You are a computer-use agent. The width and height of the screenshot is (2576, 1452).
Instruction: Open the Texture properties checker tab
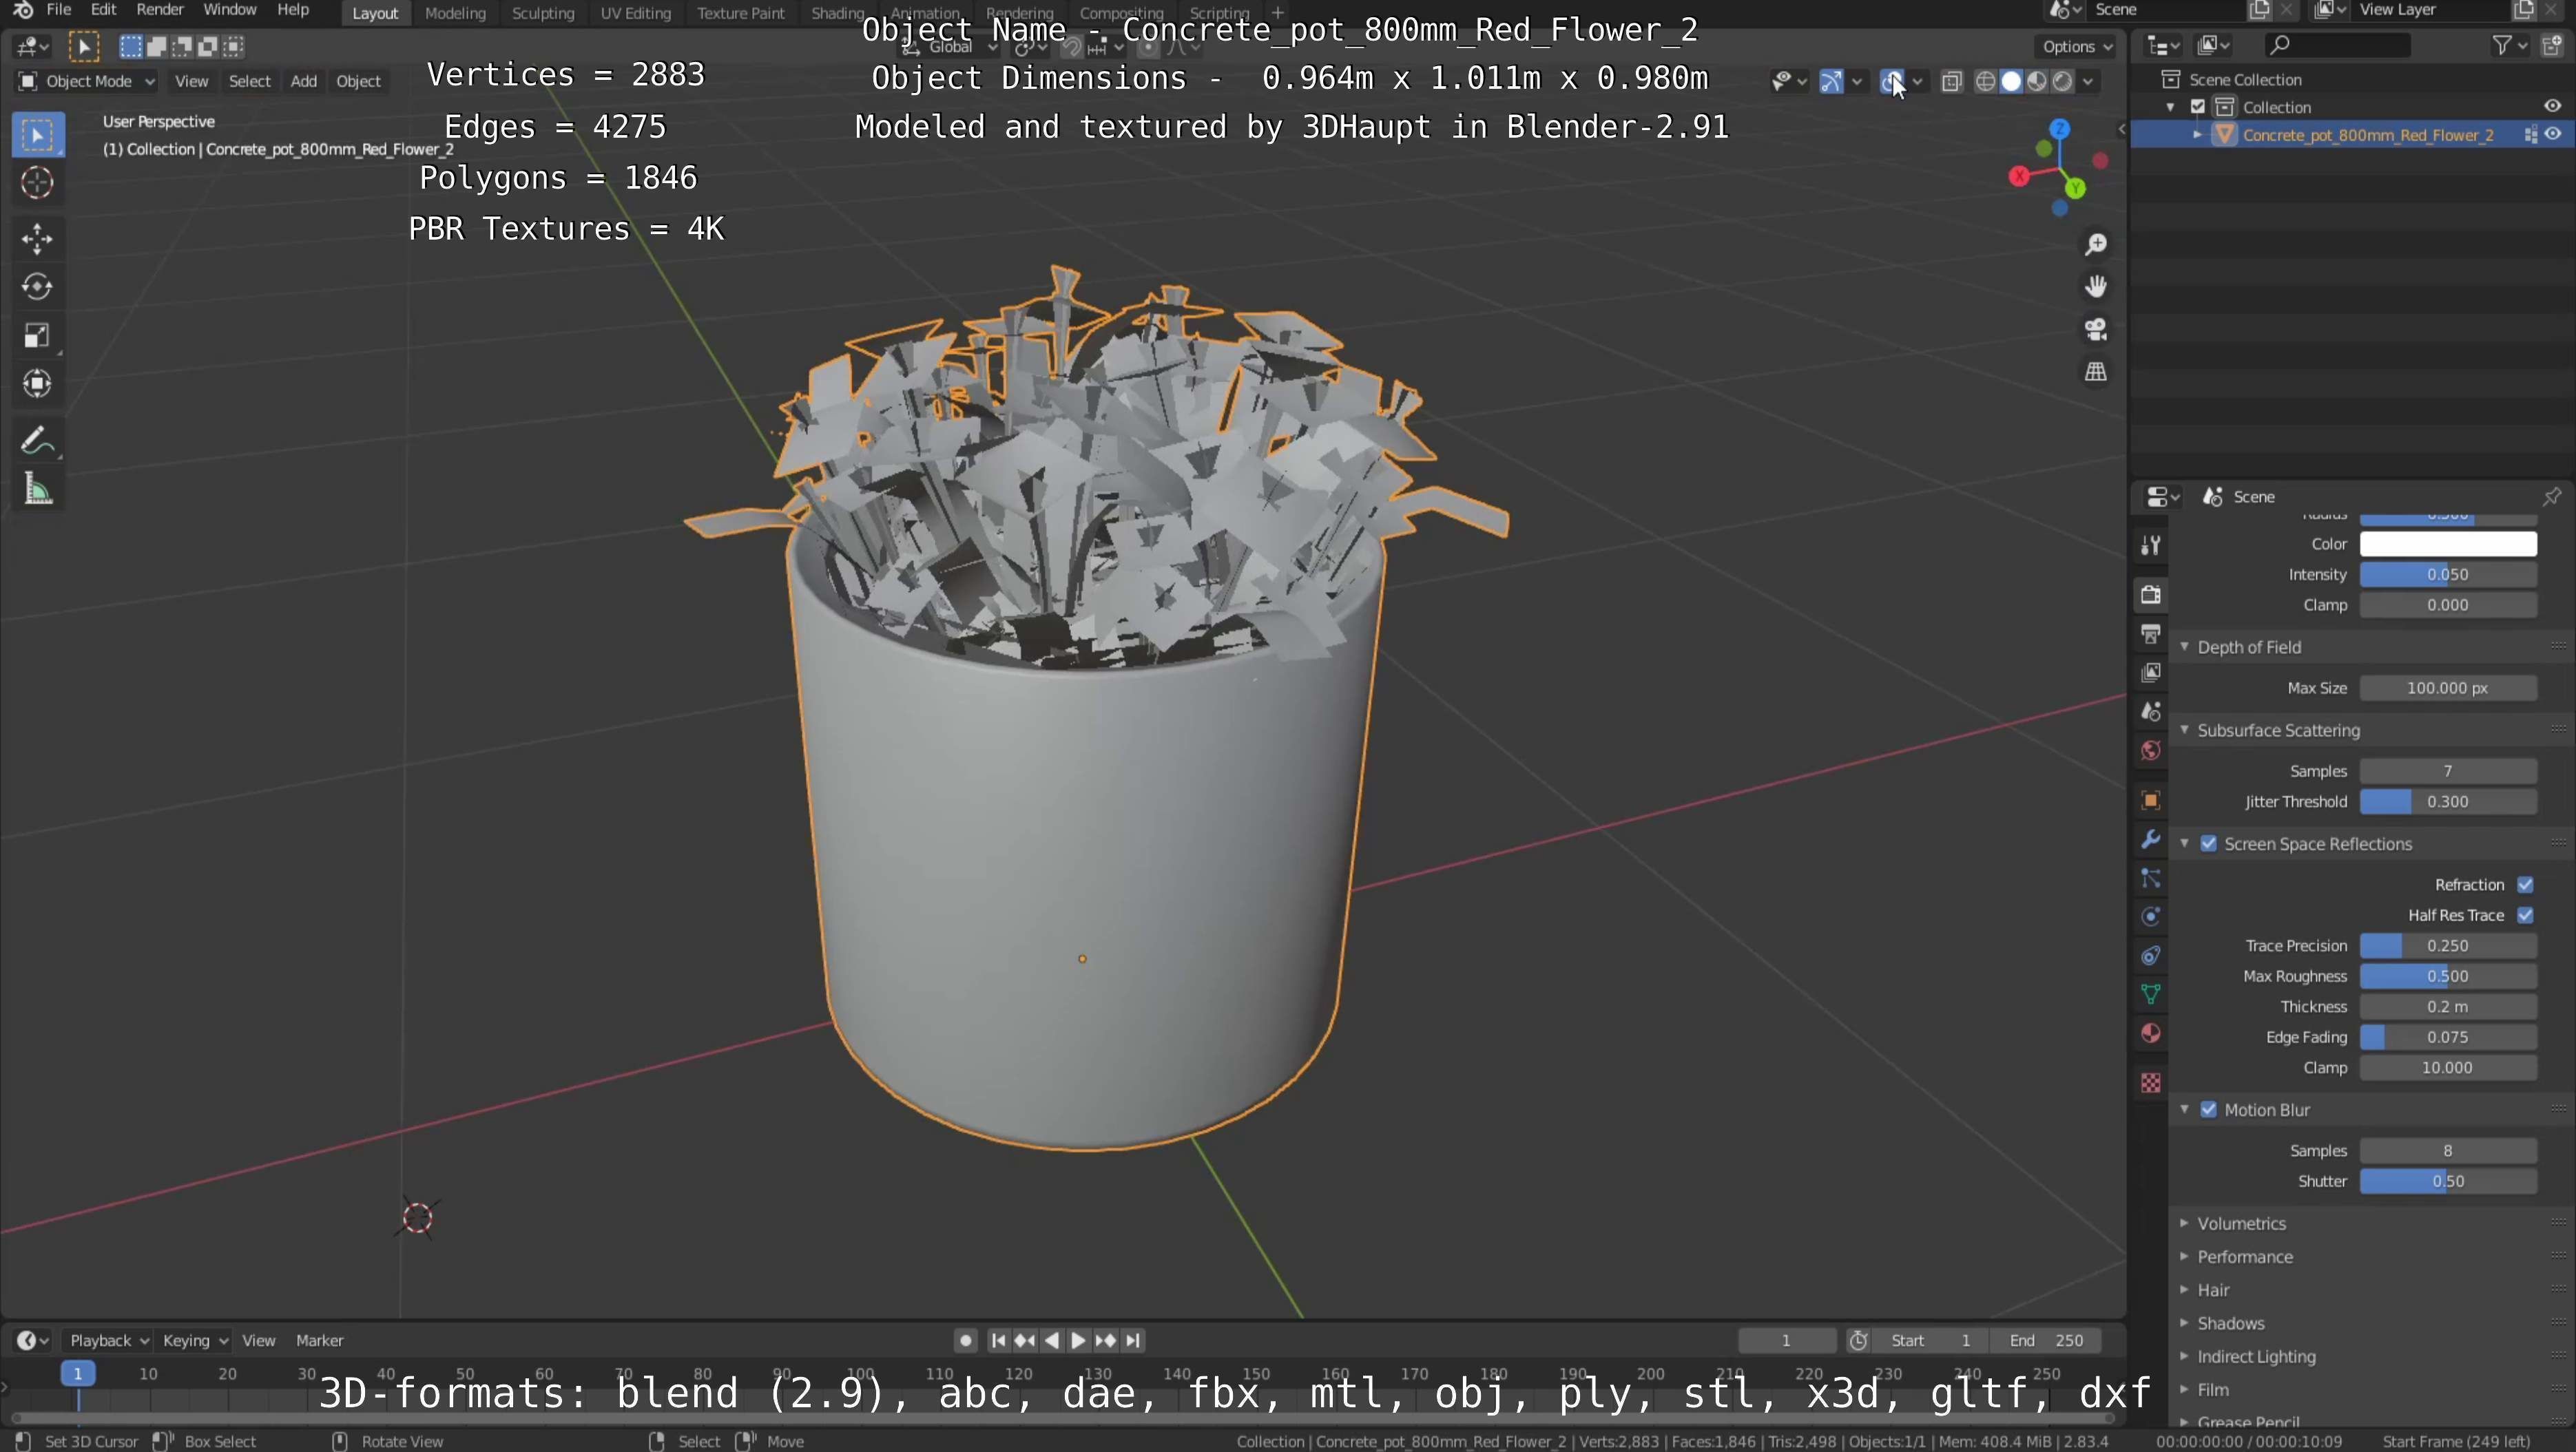(2151, 1083)
